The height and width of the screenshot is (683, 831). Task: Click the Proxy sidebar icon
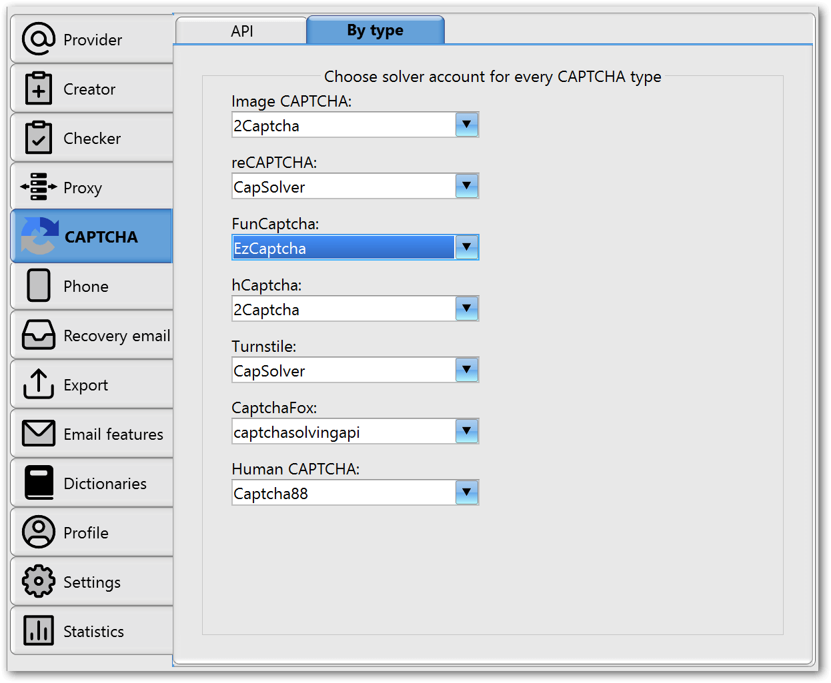tap(38, 187)
